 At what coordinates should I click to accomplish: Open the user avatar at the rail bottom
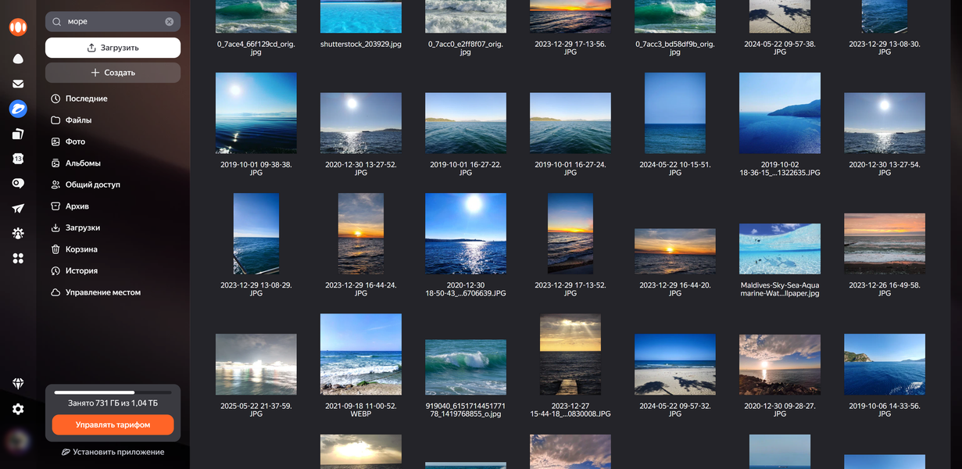point(18,442)
